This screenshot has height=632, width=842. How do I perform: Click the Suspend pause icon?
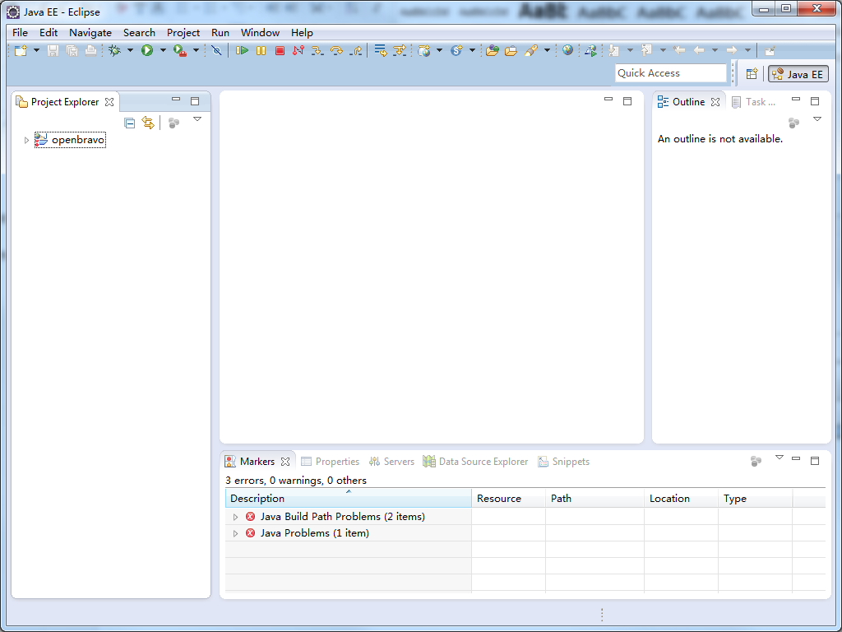point(261,50)
